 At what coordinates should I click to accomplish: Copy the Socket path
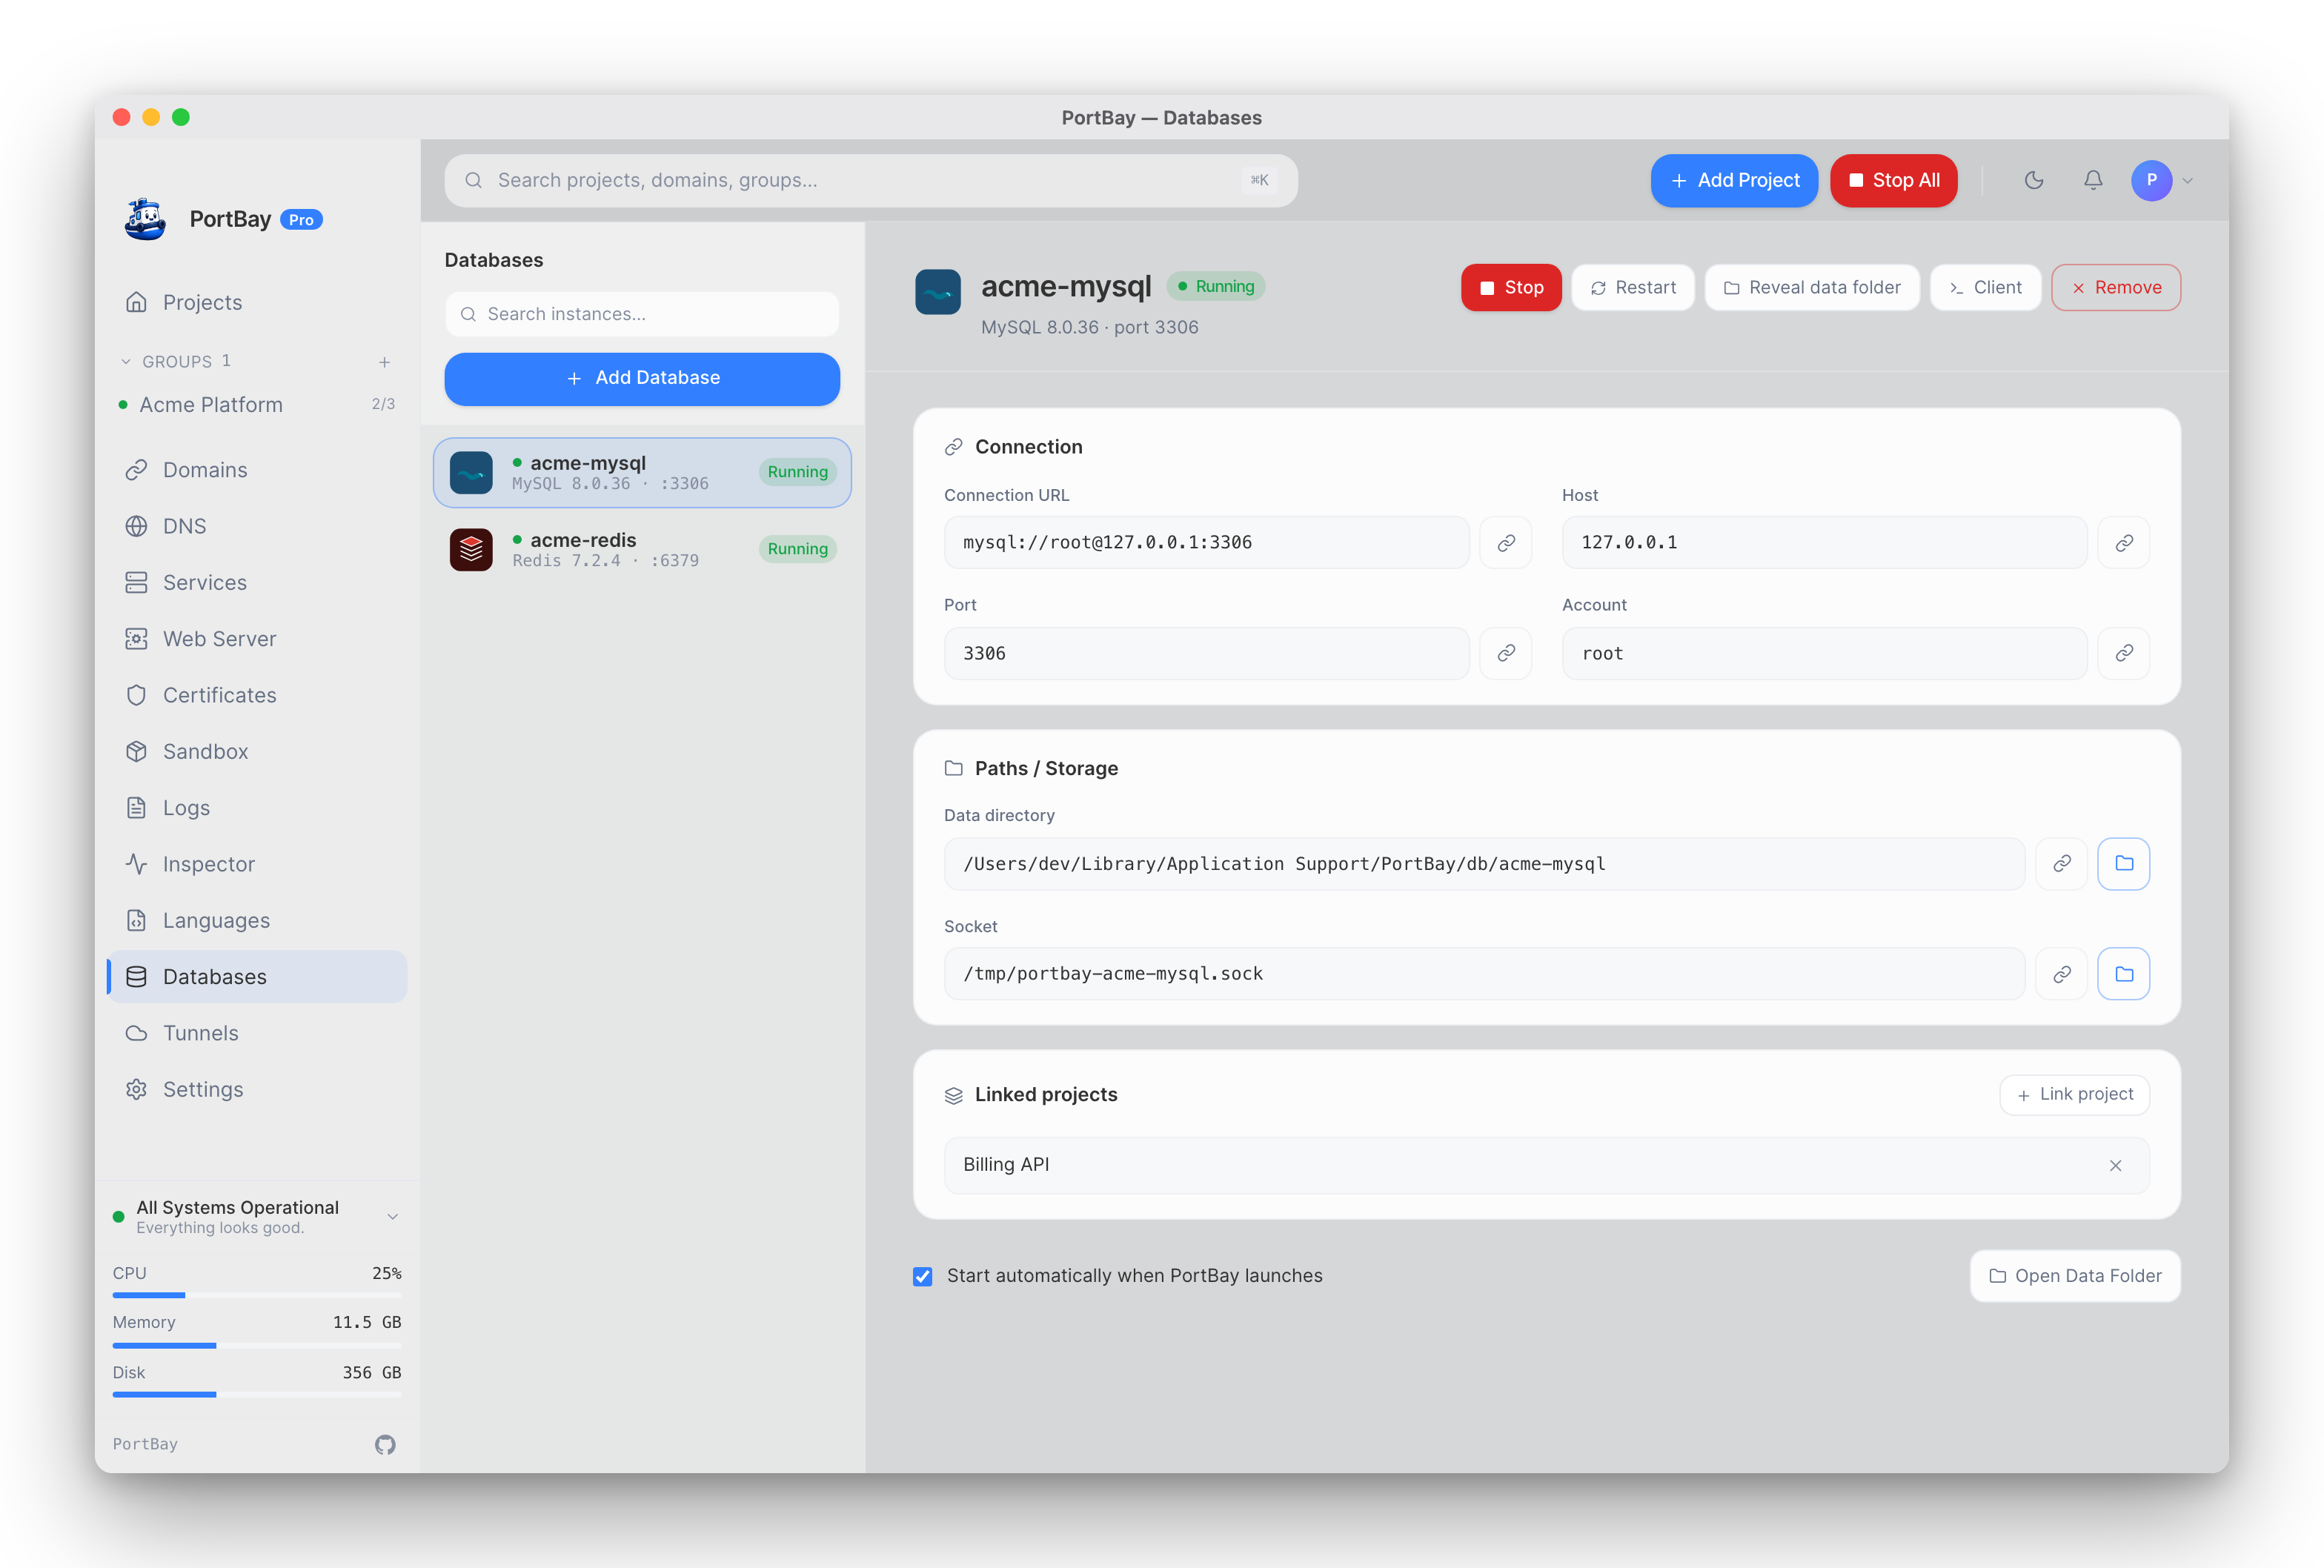coord(2062,974)
